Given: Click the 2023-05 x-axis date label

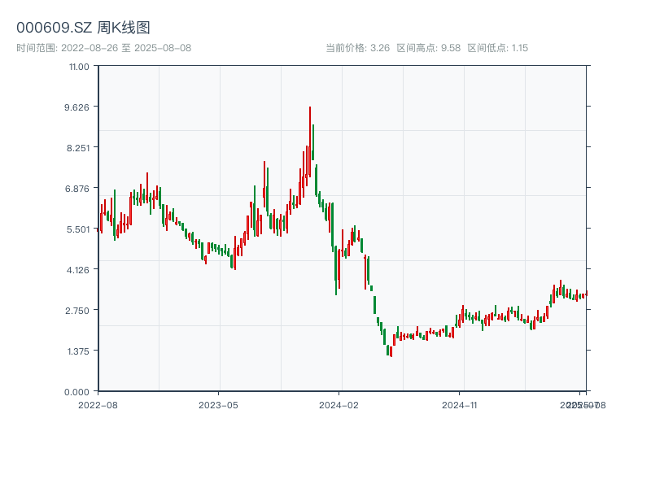Looking at the screenshot, I should 218,404.
